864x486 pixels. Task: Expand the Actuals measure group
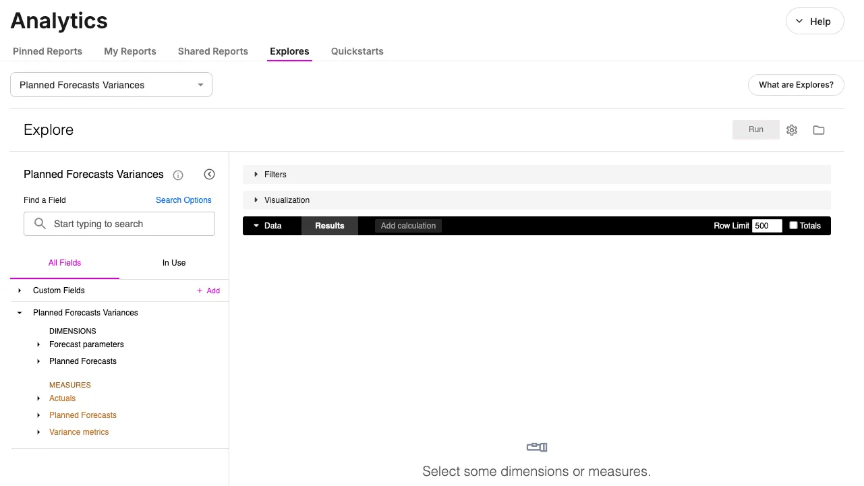pos(38,398)
